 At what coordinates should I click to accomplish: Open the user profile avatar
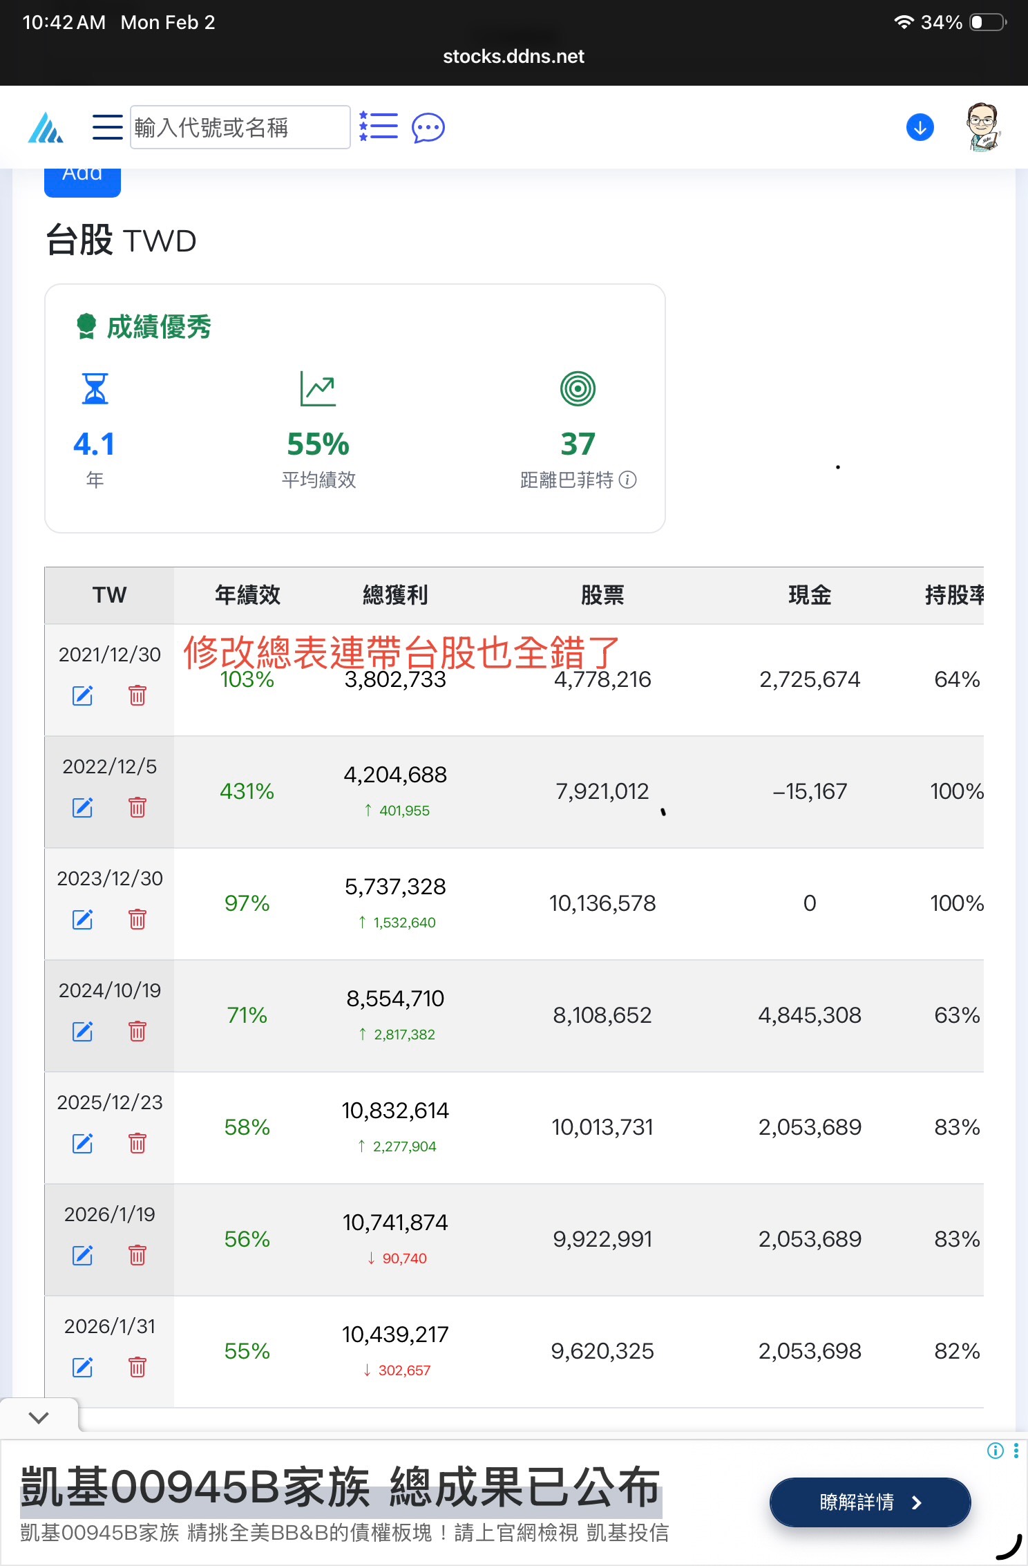[982, 127]
